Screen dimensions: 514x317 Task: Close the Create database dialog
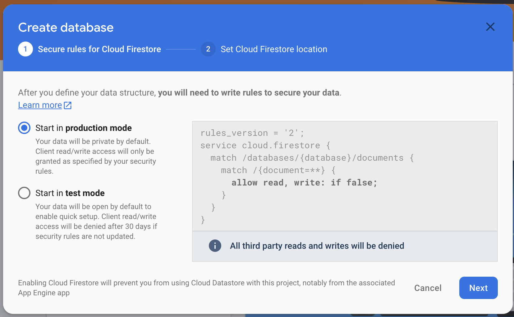[x=490, y=27]
